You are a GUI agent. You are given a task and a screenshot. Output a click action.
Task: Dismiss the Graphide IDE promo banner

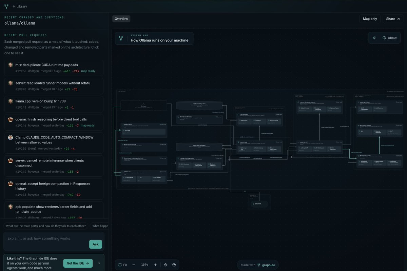(x=99, y=263)
